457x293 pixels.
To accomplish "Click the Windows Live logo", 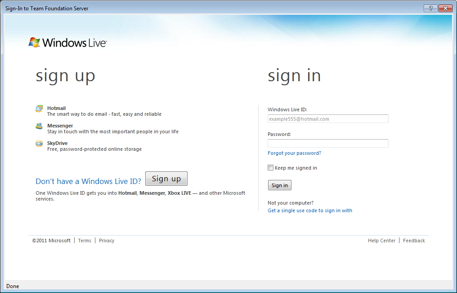I will [67, 43].
